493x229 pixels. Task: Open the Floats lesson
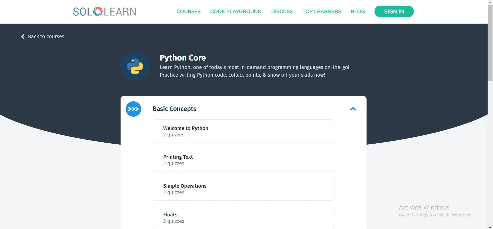(x=243, y=217)
